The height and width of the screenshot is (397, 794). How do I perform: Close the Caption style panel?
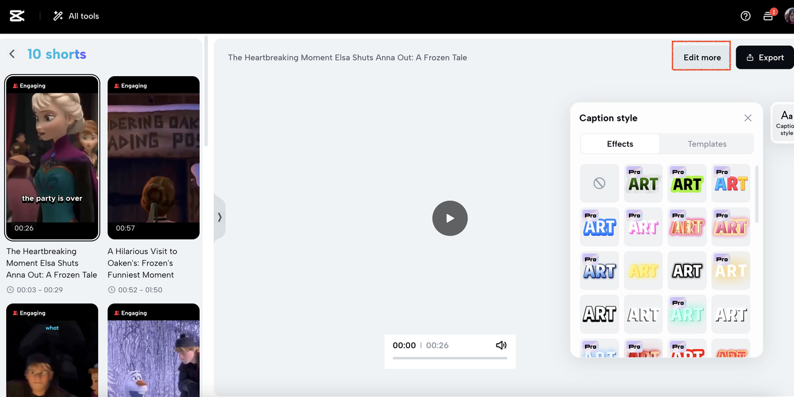[748, 118]
